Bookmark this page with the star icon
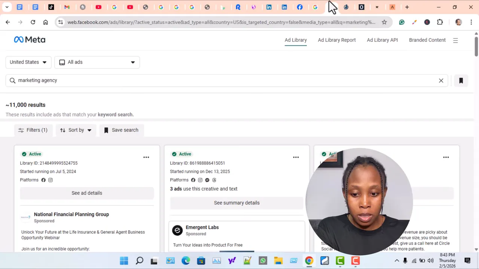 coord(384,22)
